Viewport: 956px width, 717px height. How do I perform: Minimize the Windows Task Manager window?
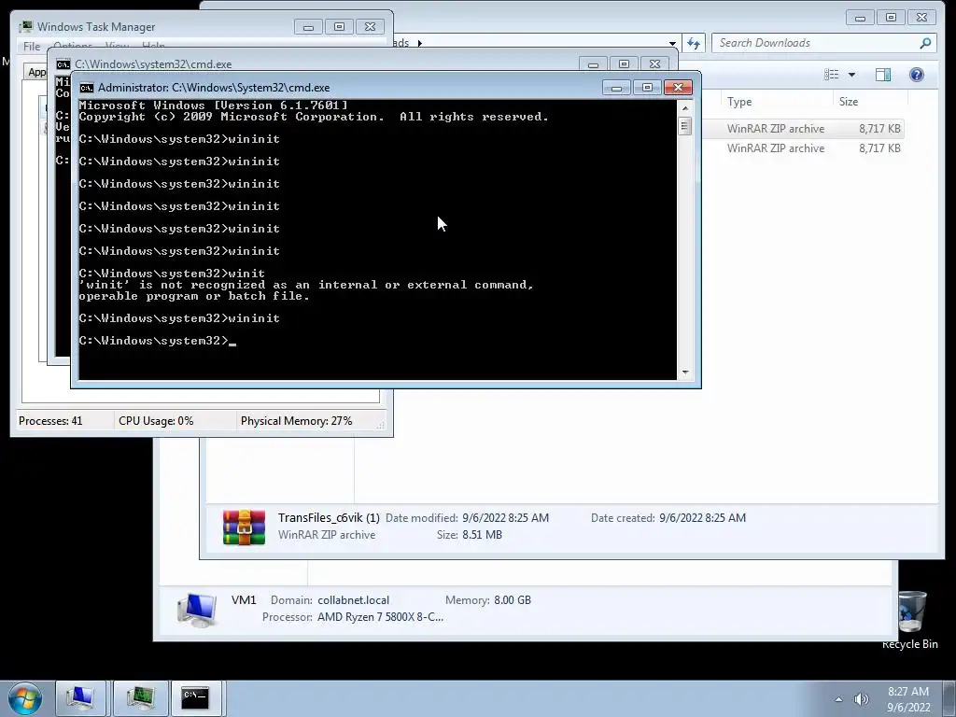(x=308, y=27)
